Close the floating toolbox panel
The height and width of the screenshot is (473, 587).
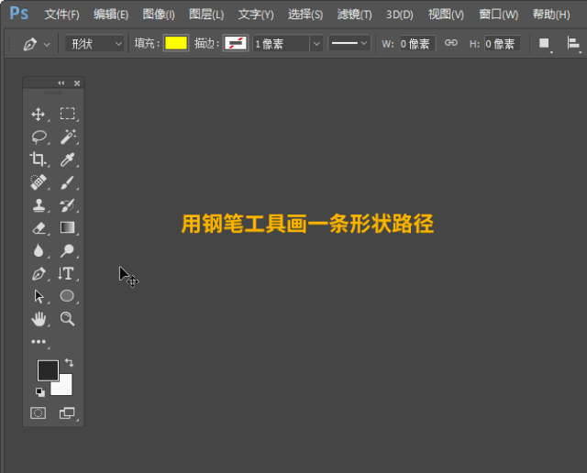[77, 83]
